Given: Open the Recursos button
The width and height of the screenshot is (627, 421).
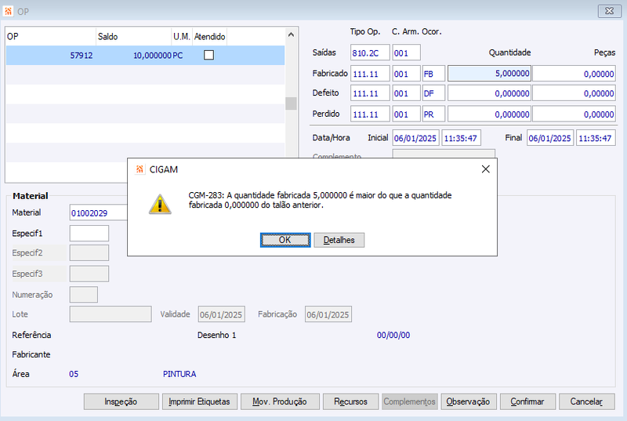Looking at the screenshot, I should tap(350, 401).
